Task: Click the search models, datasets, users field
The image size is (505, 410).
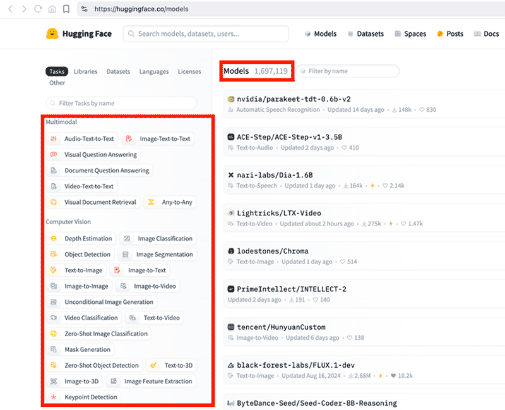Action: [206, 33]
